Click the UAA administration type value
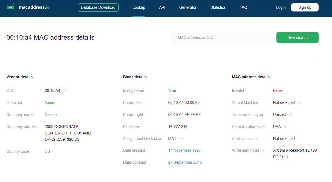 point(277,127)
